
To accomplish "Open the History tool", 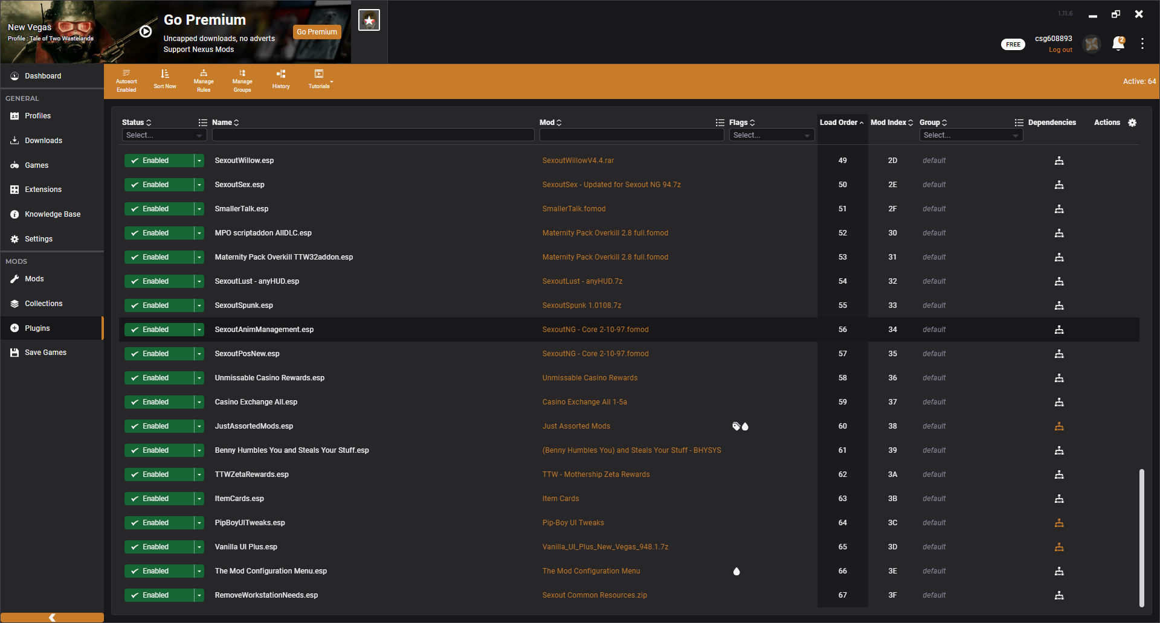I will pos(281,79).
